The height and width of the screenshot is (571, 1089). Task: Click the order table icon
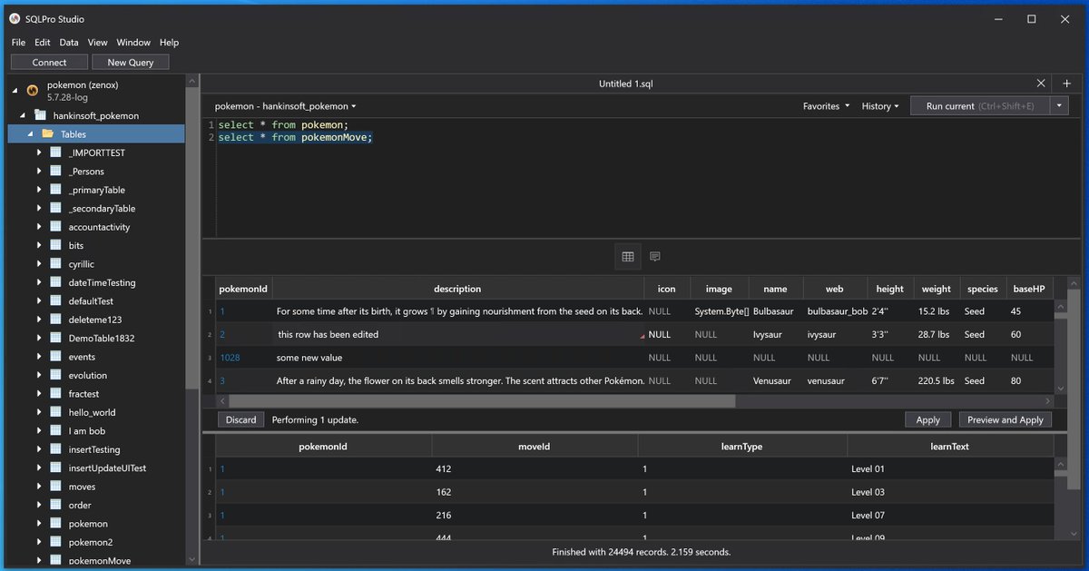(55, 505)
